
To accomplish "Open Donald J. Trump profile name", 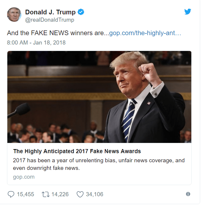I will point(50,12).
